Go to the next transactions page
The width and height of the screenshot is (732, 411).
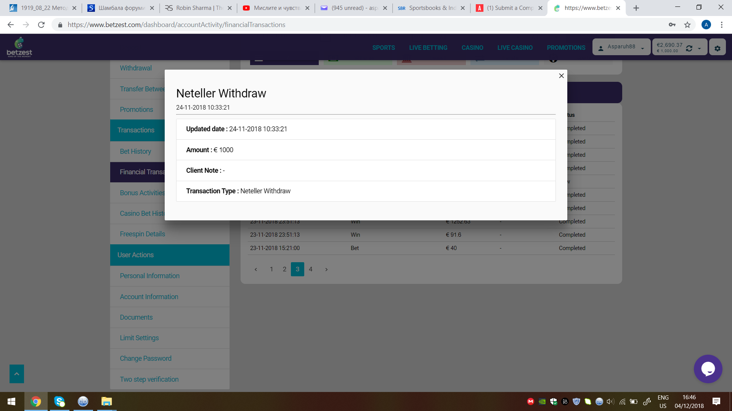[x=326, y=269]
